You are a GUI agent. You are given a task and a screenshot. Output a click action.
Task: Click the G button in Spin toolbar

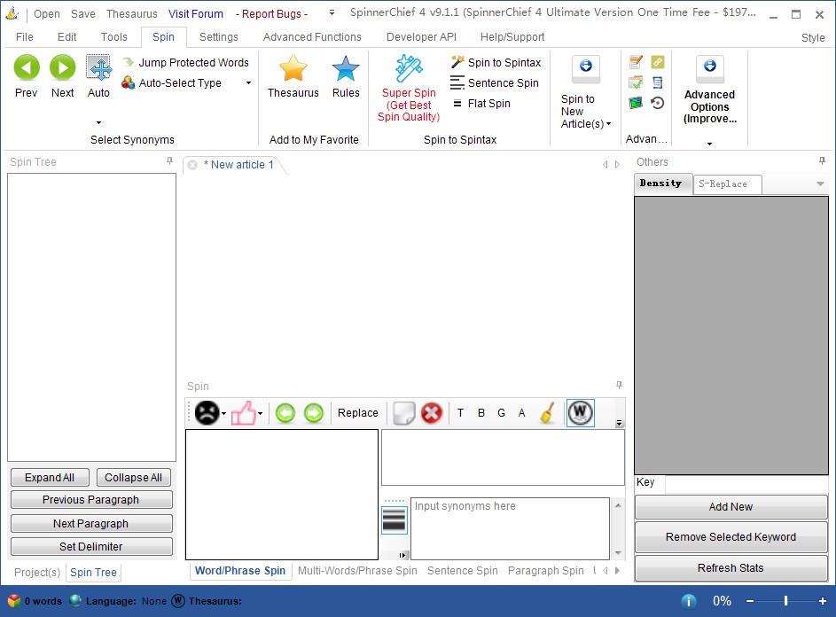[501, 413]
